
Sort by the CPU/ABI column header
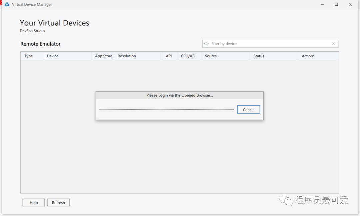pyautogui.click(x=189, y=56)
